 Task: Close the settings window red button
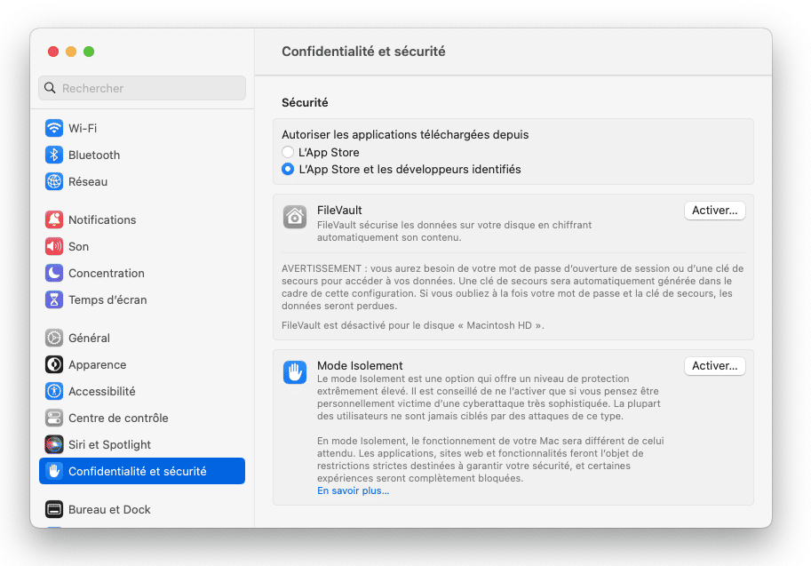click(x=53, y=52)
